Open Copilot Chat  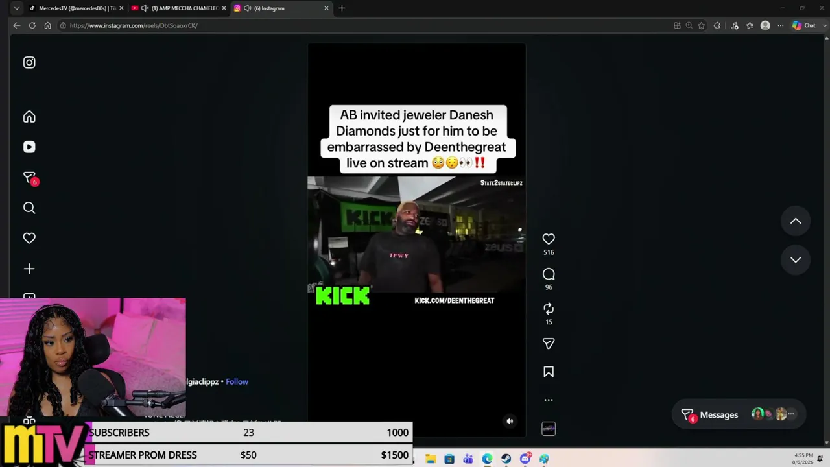(x=804, y=25)
